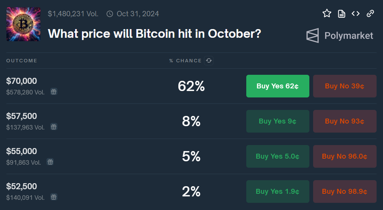Copy market link via chain icon
The height and width of the screenshot is (210, 383).
[x=370, y=14]
